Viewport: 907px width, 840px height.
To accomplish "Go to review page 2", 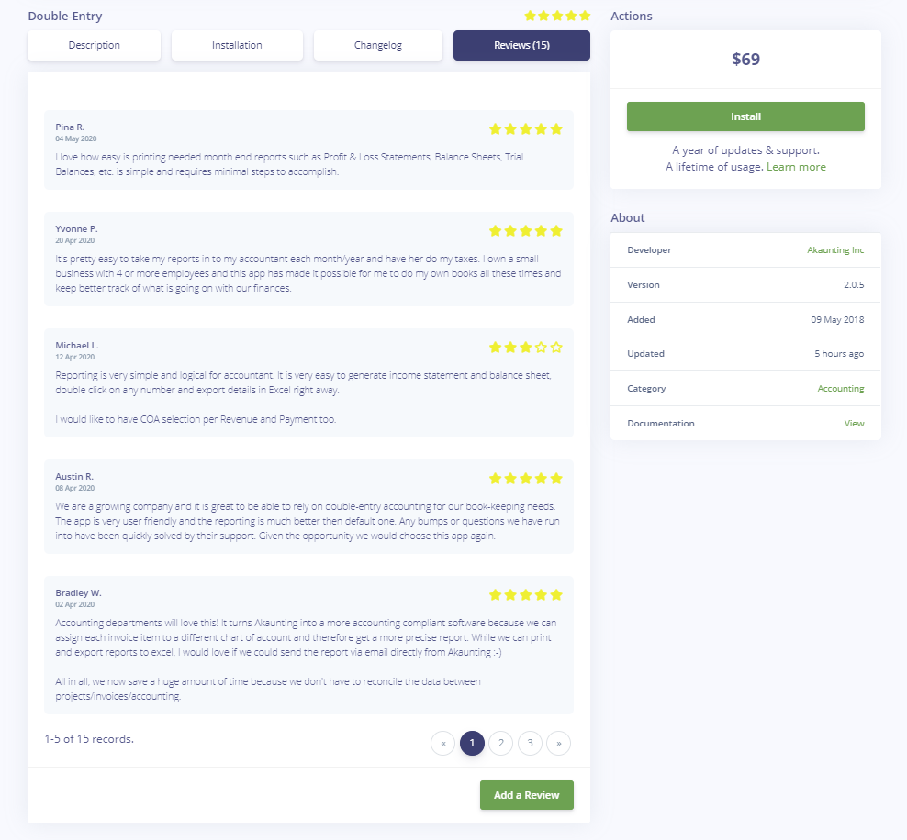I will pyautogui.click(x=500, y=743).
